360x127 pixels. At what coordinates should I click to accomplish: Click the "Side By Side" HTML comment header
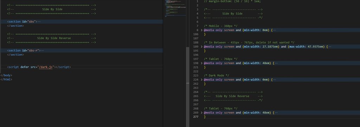point(52,9)
